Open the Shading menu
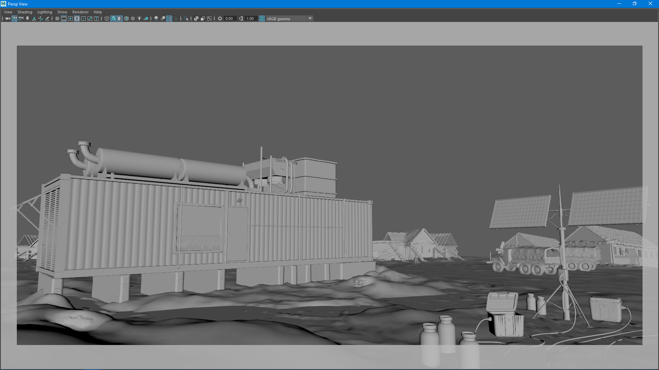 pyautogui.click(x=25, y=12)
